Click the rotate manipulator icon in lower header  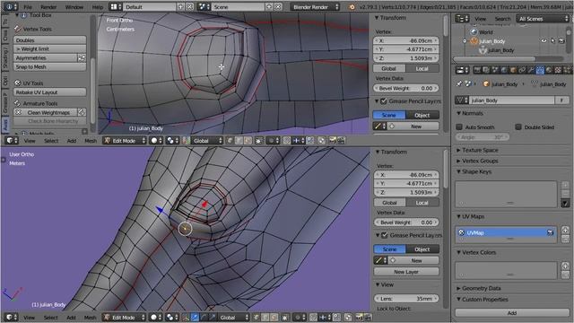(x=204, y=318)
